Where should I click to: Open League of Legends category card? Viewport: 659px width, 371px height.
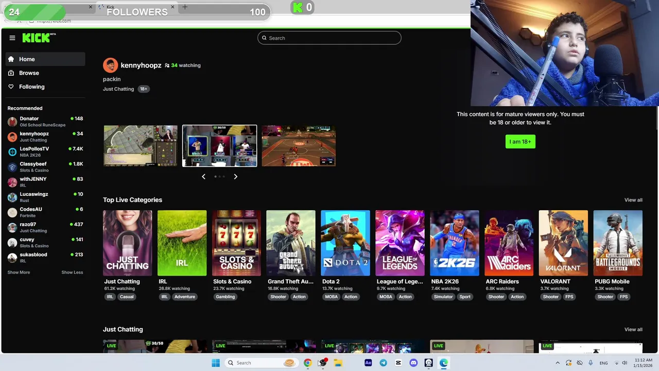400,243
